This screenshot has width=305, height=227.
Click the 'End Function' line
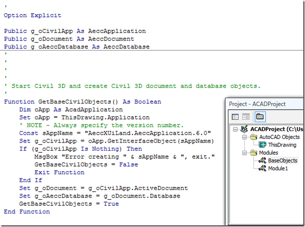point(27,211)
